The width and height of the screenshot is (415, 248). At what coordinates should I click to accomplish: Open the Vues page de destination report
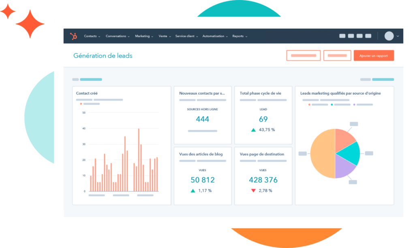[x=262, y=154]
